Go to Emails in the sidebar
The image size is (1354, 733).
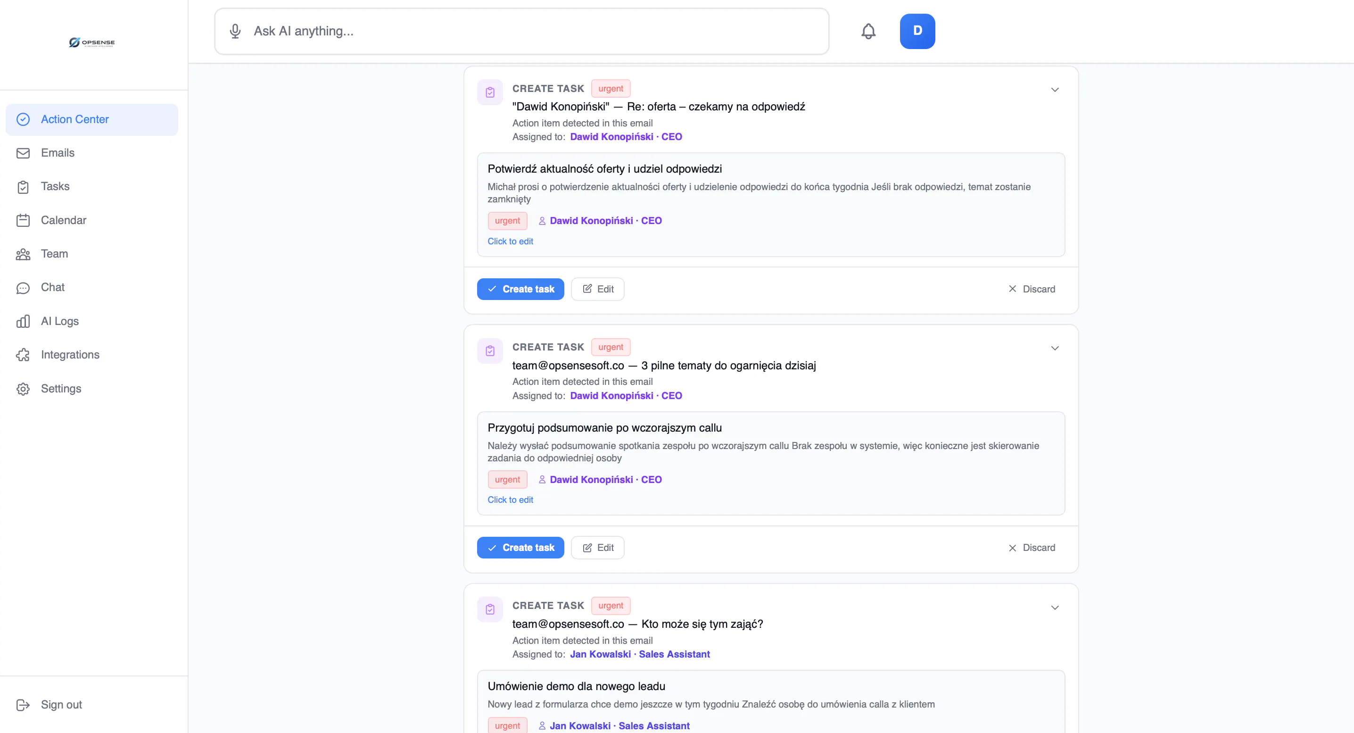click(x=92, y=153)
